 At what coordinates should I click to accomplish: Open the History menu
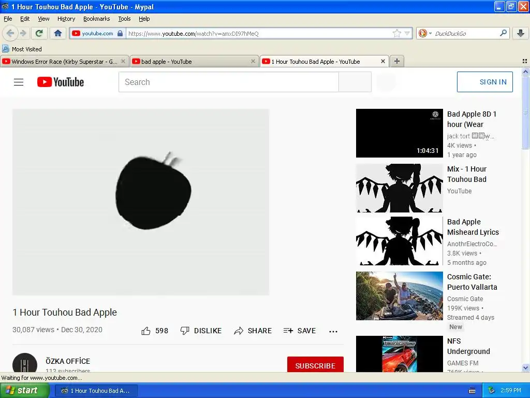(66, 19)
